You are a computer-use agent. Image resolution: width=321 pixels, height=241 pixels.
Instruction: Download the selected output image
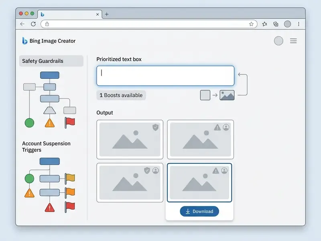199,211
